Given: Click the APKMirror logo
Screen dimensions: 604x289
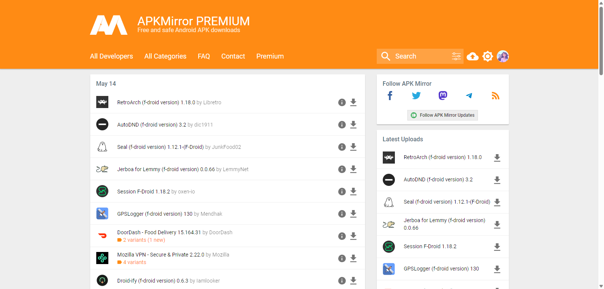Looking at the screenshot, I should pyautogui.click(x=109, y=25).
